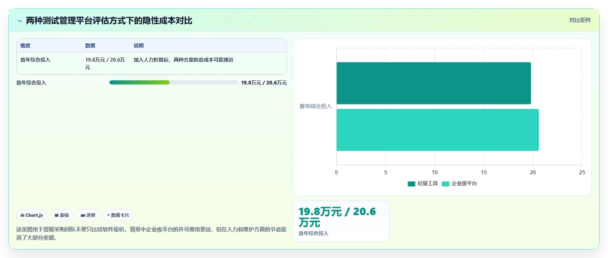Click the 对比矩阵 label in header
608x258 pixels.
tap(580, 20)
